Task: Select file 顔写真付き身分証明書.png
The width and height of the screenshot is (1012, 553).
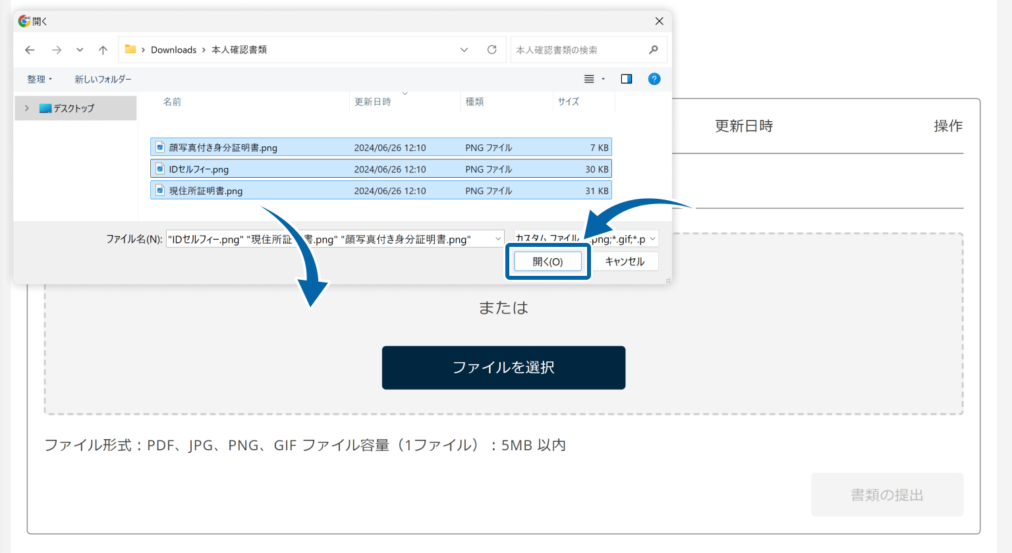Action: click(x=381, y=147)
